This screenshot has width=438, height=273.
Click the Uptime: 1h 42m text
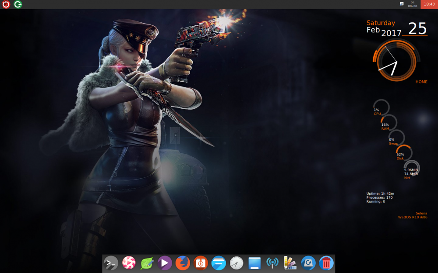point(380,194)
